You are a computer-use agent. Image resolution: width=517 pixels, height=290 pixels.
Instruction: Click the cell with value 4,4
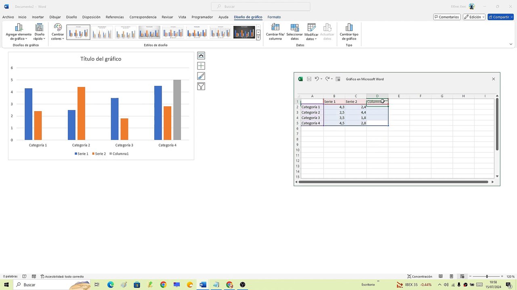point(356,112)
